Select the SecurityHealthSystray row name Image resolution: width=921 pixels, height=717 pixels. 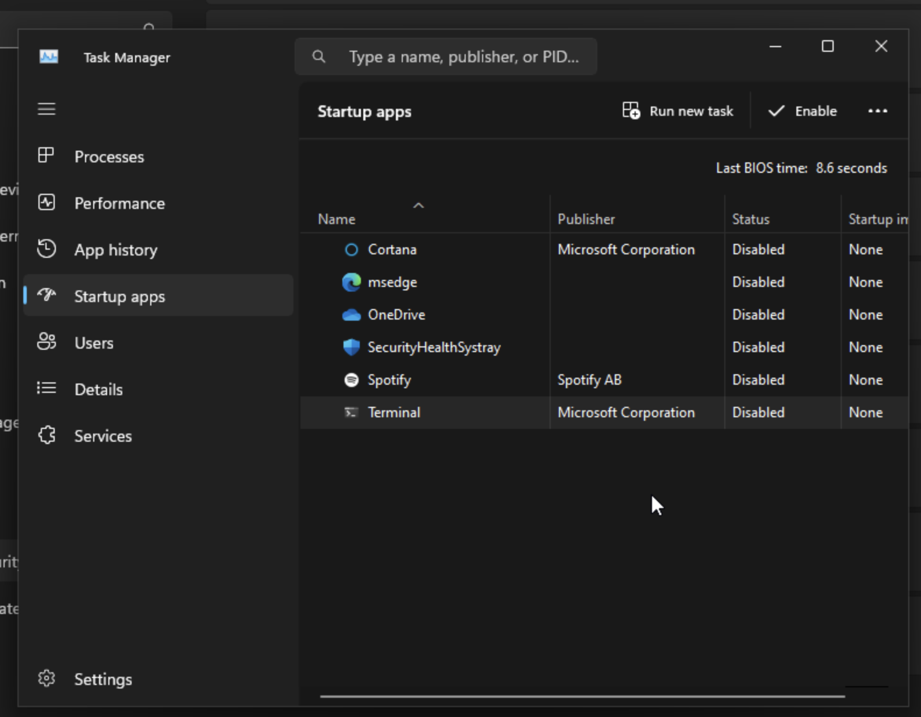coord(434,347)
